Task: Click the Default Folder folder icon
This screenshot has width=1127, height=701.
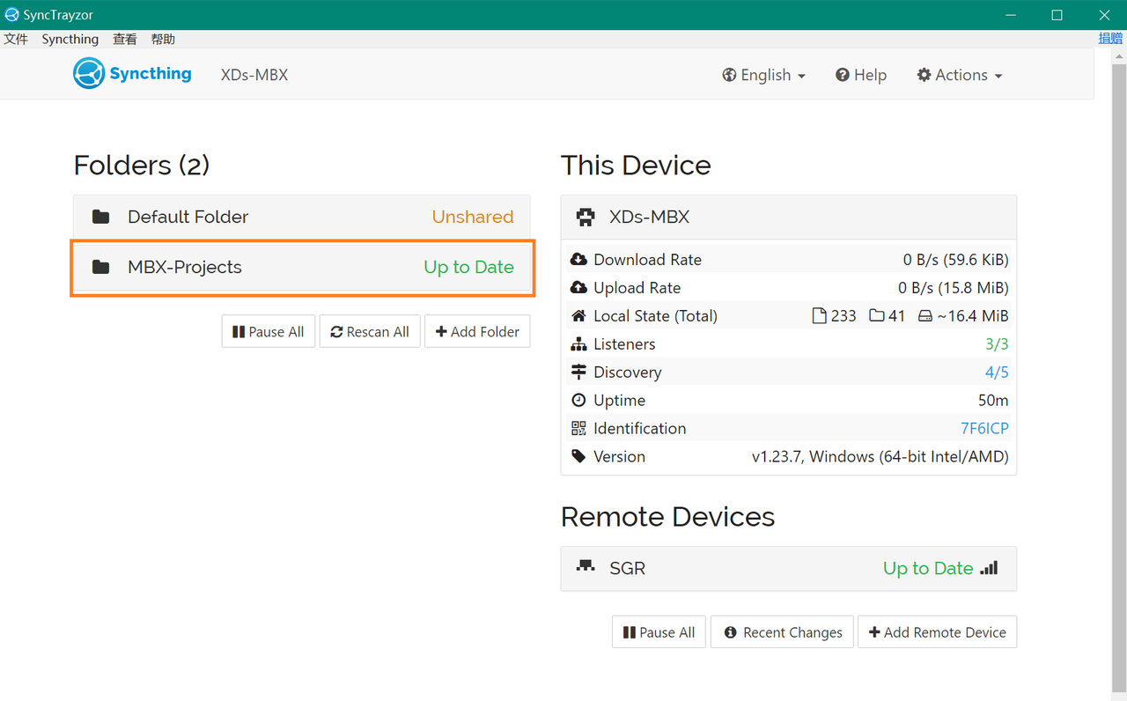Action: click(101, 217)
